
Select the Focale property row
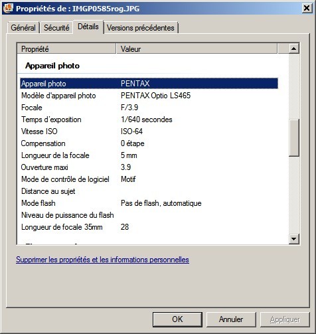(149, 108)
